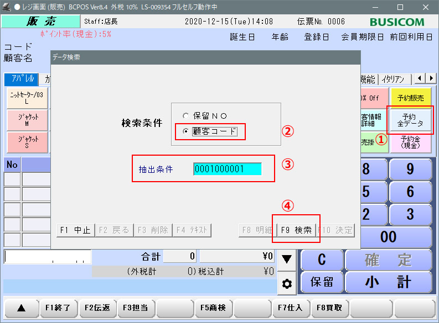Click the 小計 subtotal button

coord(388,282)
